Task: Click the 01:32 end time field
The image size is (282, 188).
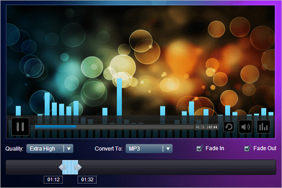Action: [87, 179]
